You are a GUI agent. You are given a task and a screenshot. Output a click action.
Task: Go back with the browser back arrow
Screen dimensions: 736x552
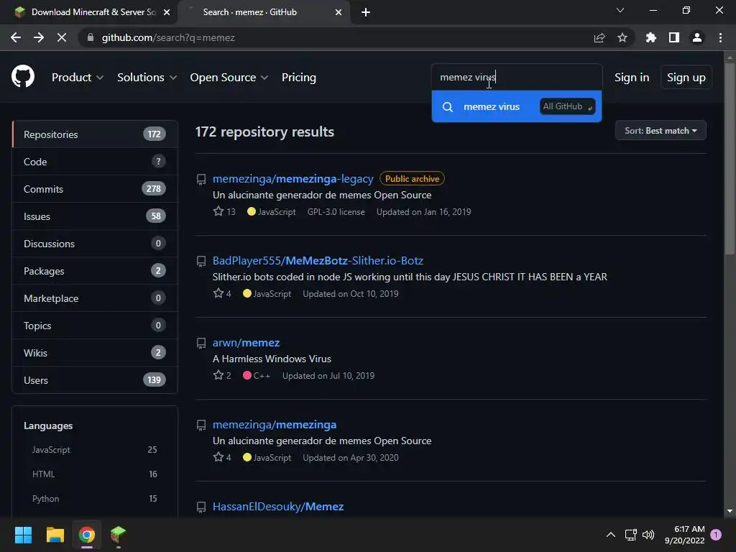click(x=16, y=37)
